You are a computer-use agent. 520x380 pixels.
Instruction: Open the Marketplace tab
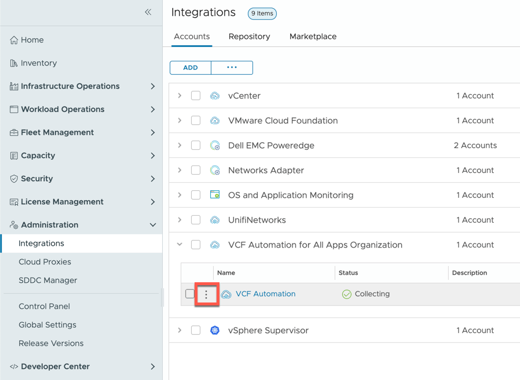tap(313, 36)
